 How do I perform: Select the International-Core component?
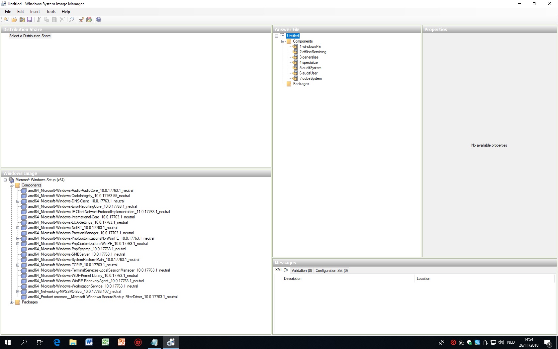(x=81, y=217)
